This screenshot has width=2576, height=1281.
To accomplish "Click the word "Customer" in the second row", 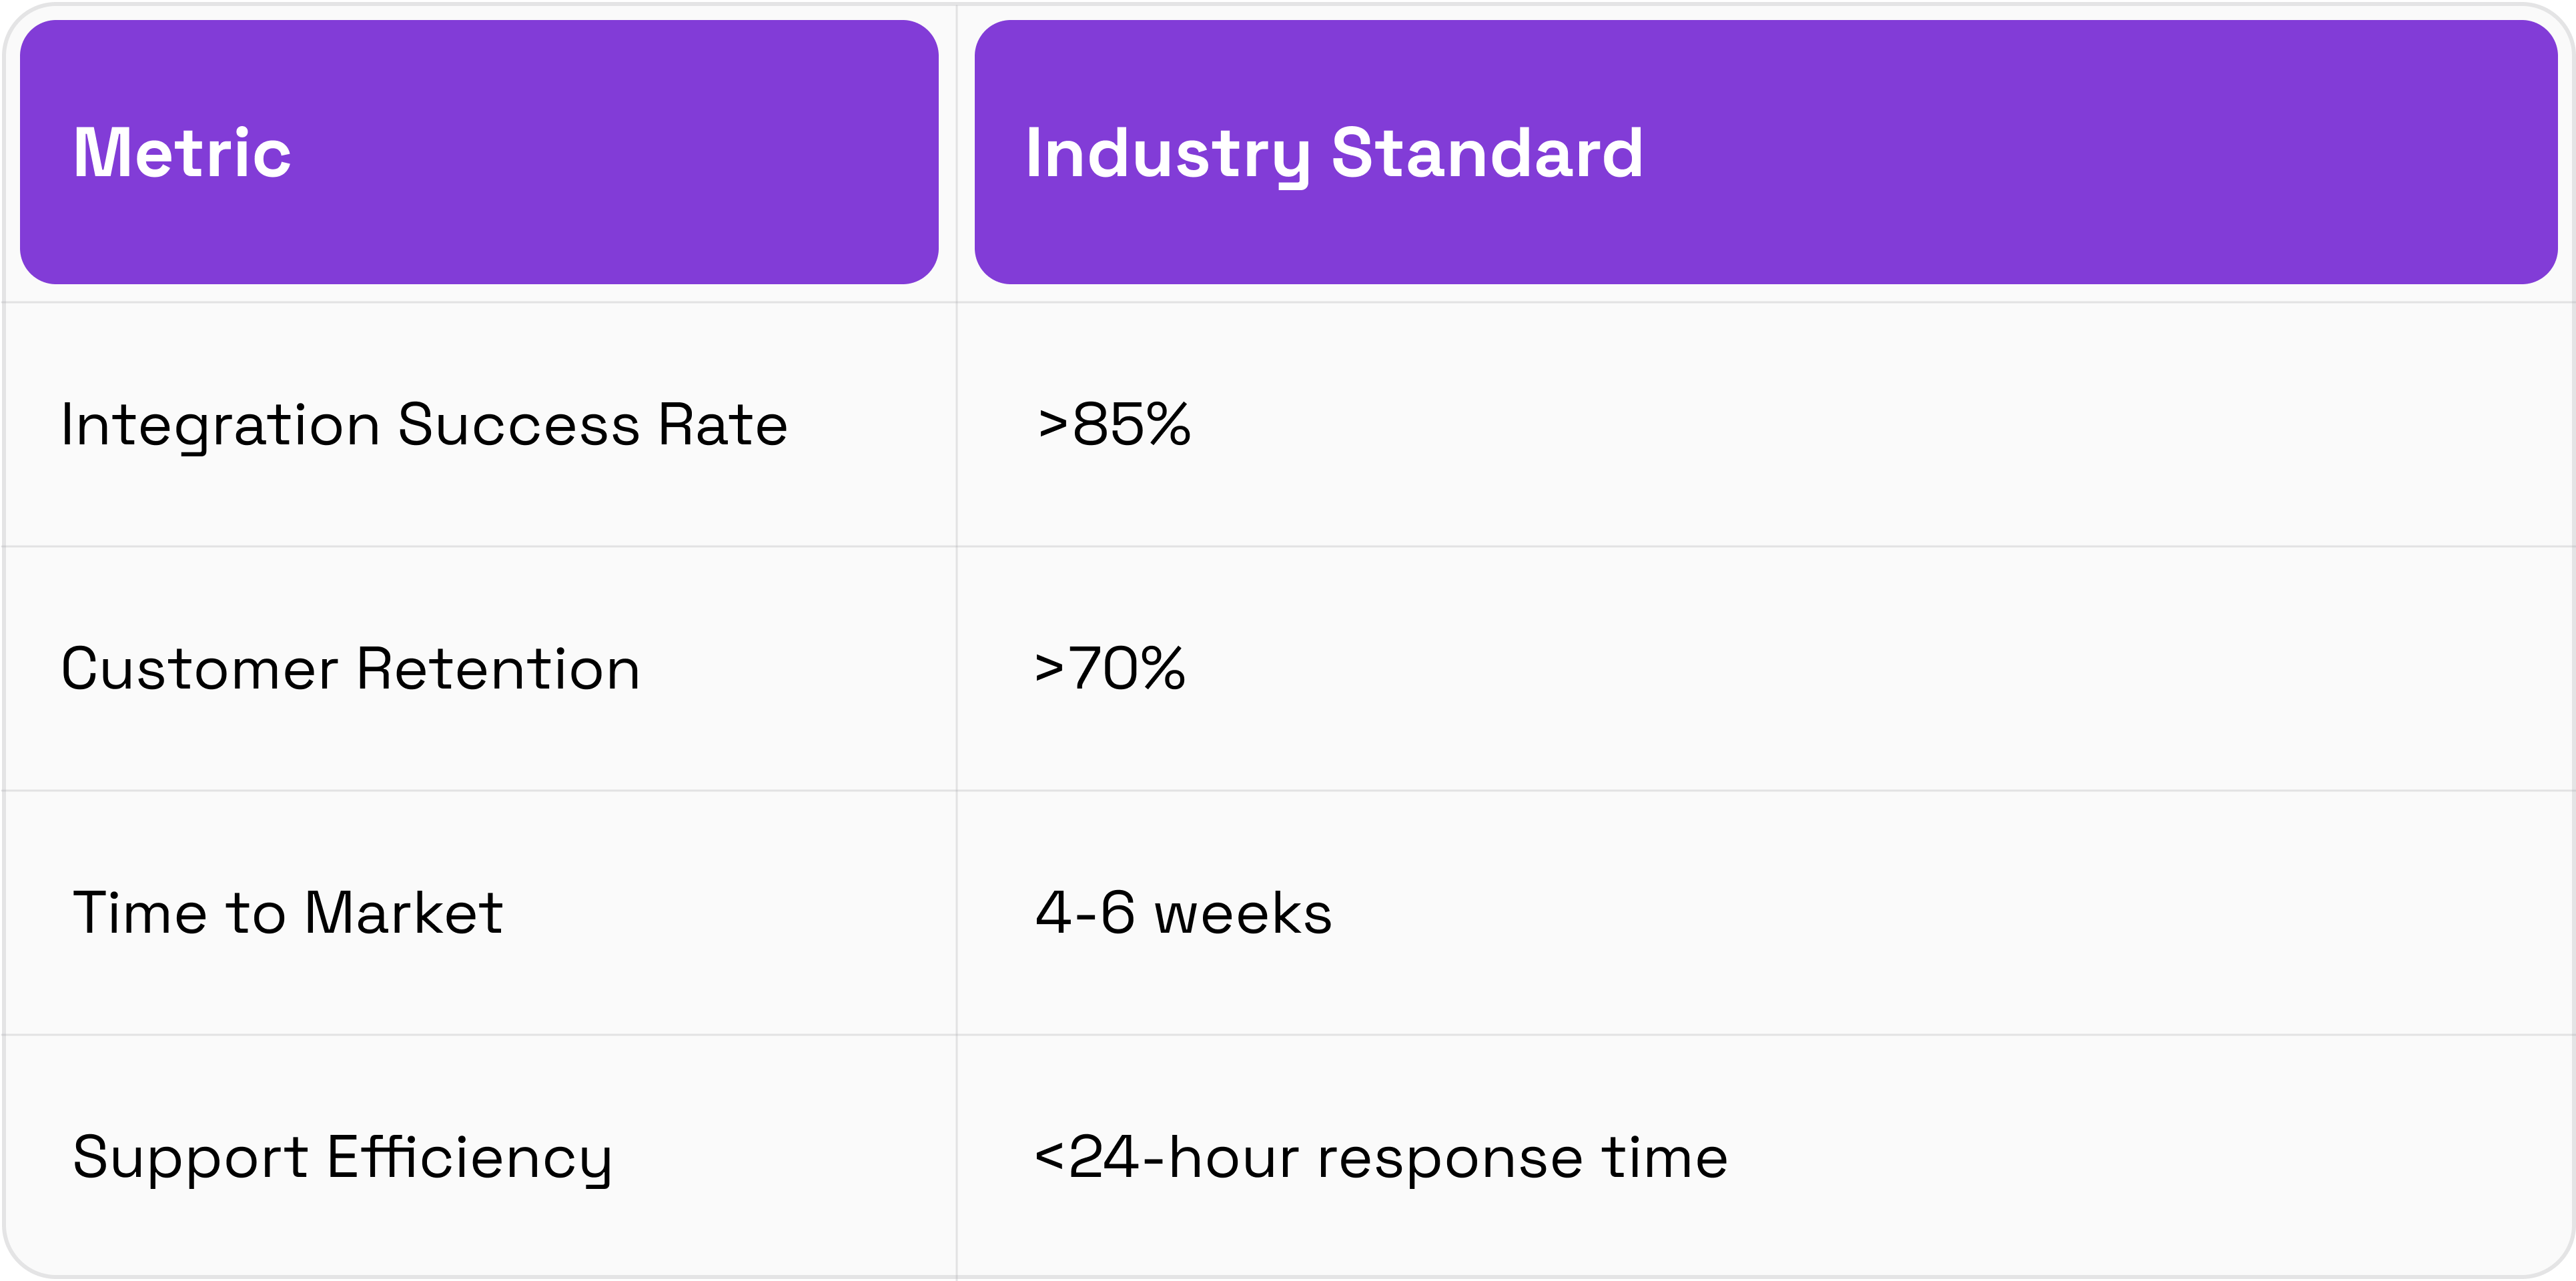I will (199, 669).
